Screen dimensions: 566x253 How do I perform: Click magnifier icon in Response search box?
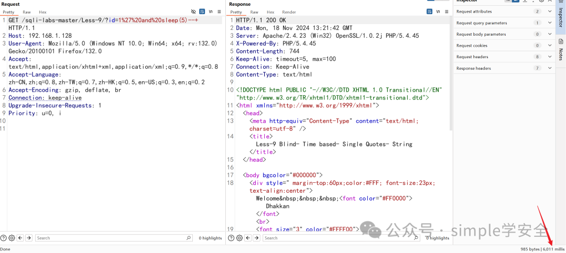coord(416,238)
